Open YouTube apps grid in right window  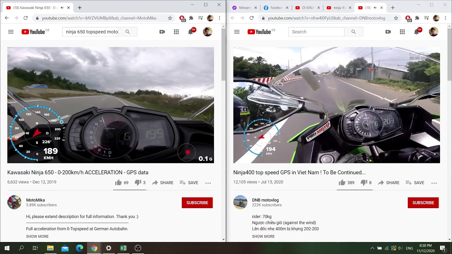coord(402,32)
